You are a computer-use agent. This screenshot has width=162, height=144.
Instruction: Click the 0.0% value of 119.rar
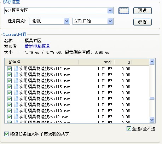click(126, 111)
